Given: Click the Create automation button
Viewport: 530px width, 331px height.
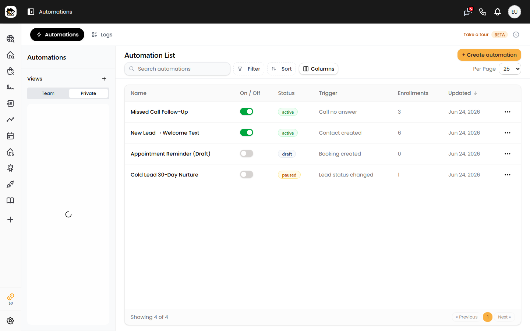Looking at the screenshot, I should point(489,55).
